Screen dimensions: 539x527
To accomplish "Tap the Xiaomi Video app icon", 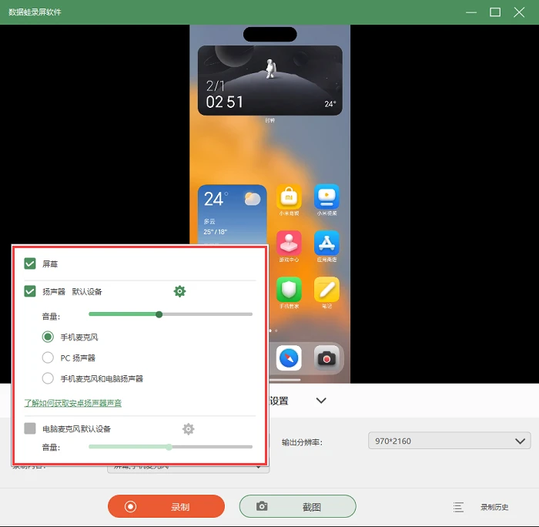I will tap(326, 196).
